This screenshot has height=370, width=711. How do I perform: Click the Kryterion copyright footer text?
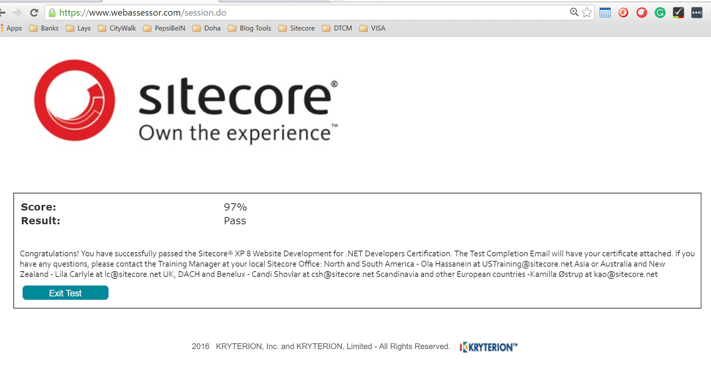pyautogui.click(x=321, y=346)
